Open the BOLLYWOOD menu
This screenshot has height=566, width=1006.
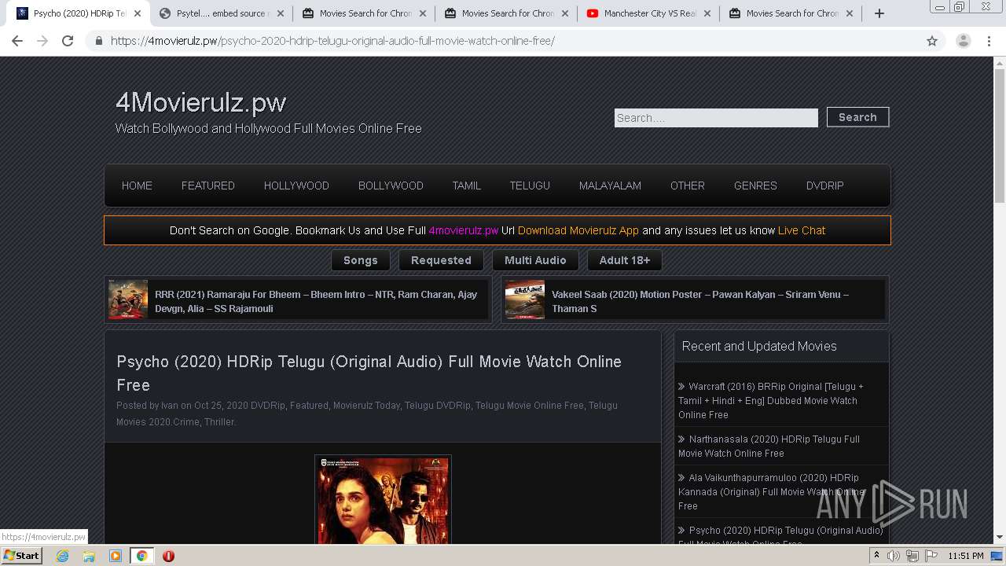pyautogui.click(x=391, y=186)
